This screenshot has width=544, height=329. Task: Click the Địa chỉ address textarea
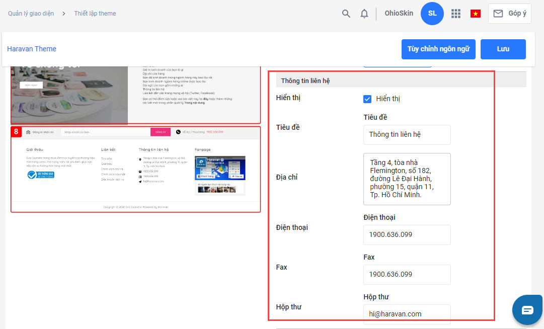point(407,179)
